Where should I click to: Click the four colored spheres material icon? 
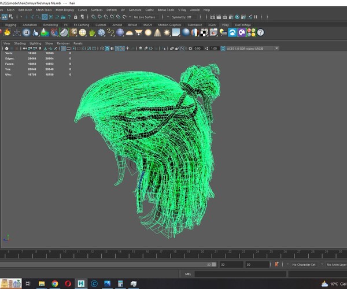click(x=251, y=32)
